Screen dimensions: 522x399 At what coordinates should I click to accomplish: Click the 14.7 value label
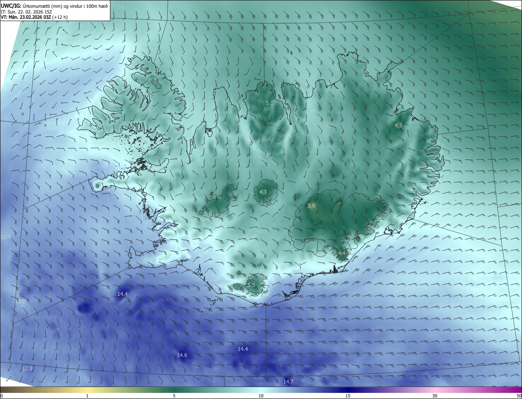click(288, 381)
